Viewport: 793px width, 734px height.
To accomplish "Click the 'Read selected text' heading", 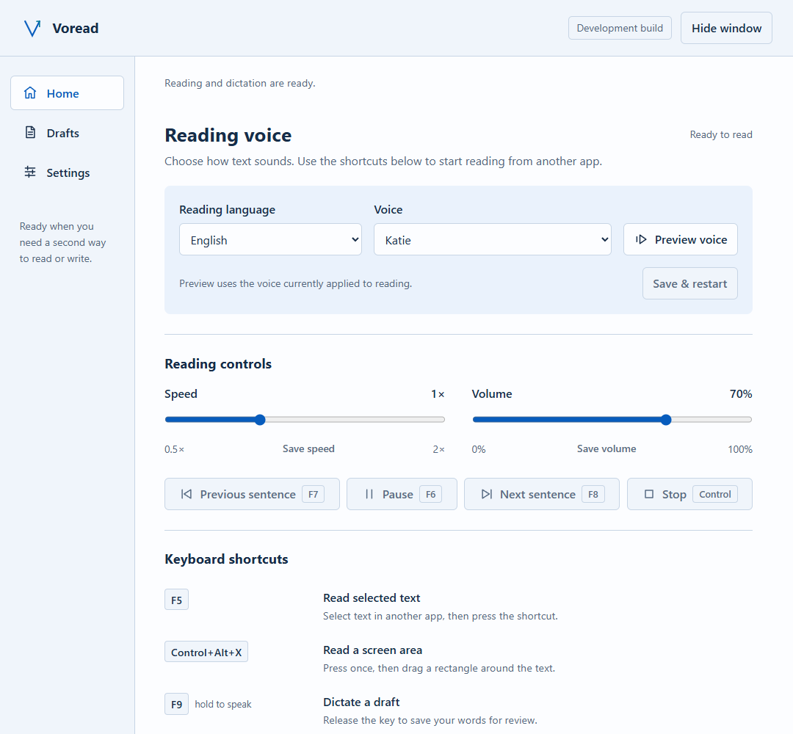I will 372,597.
